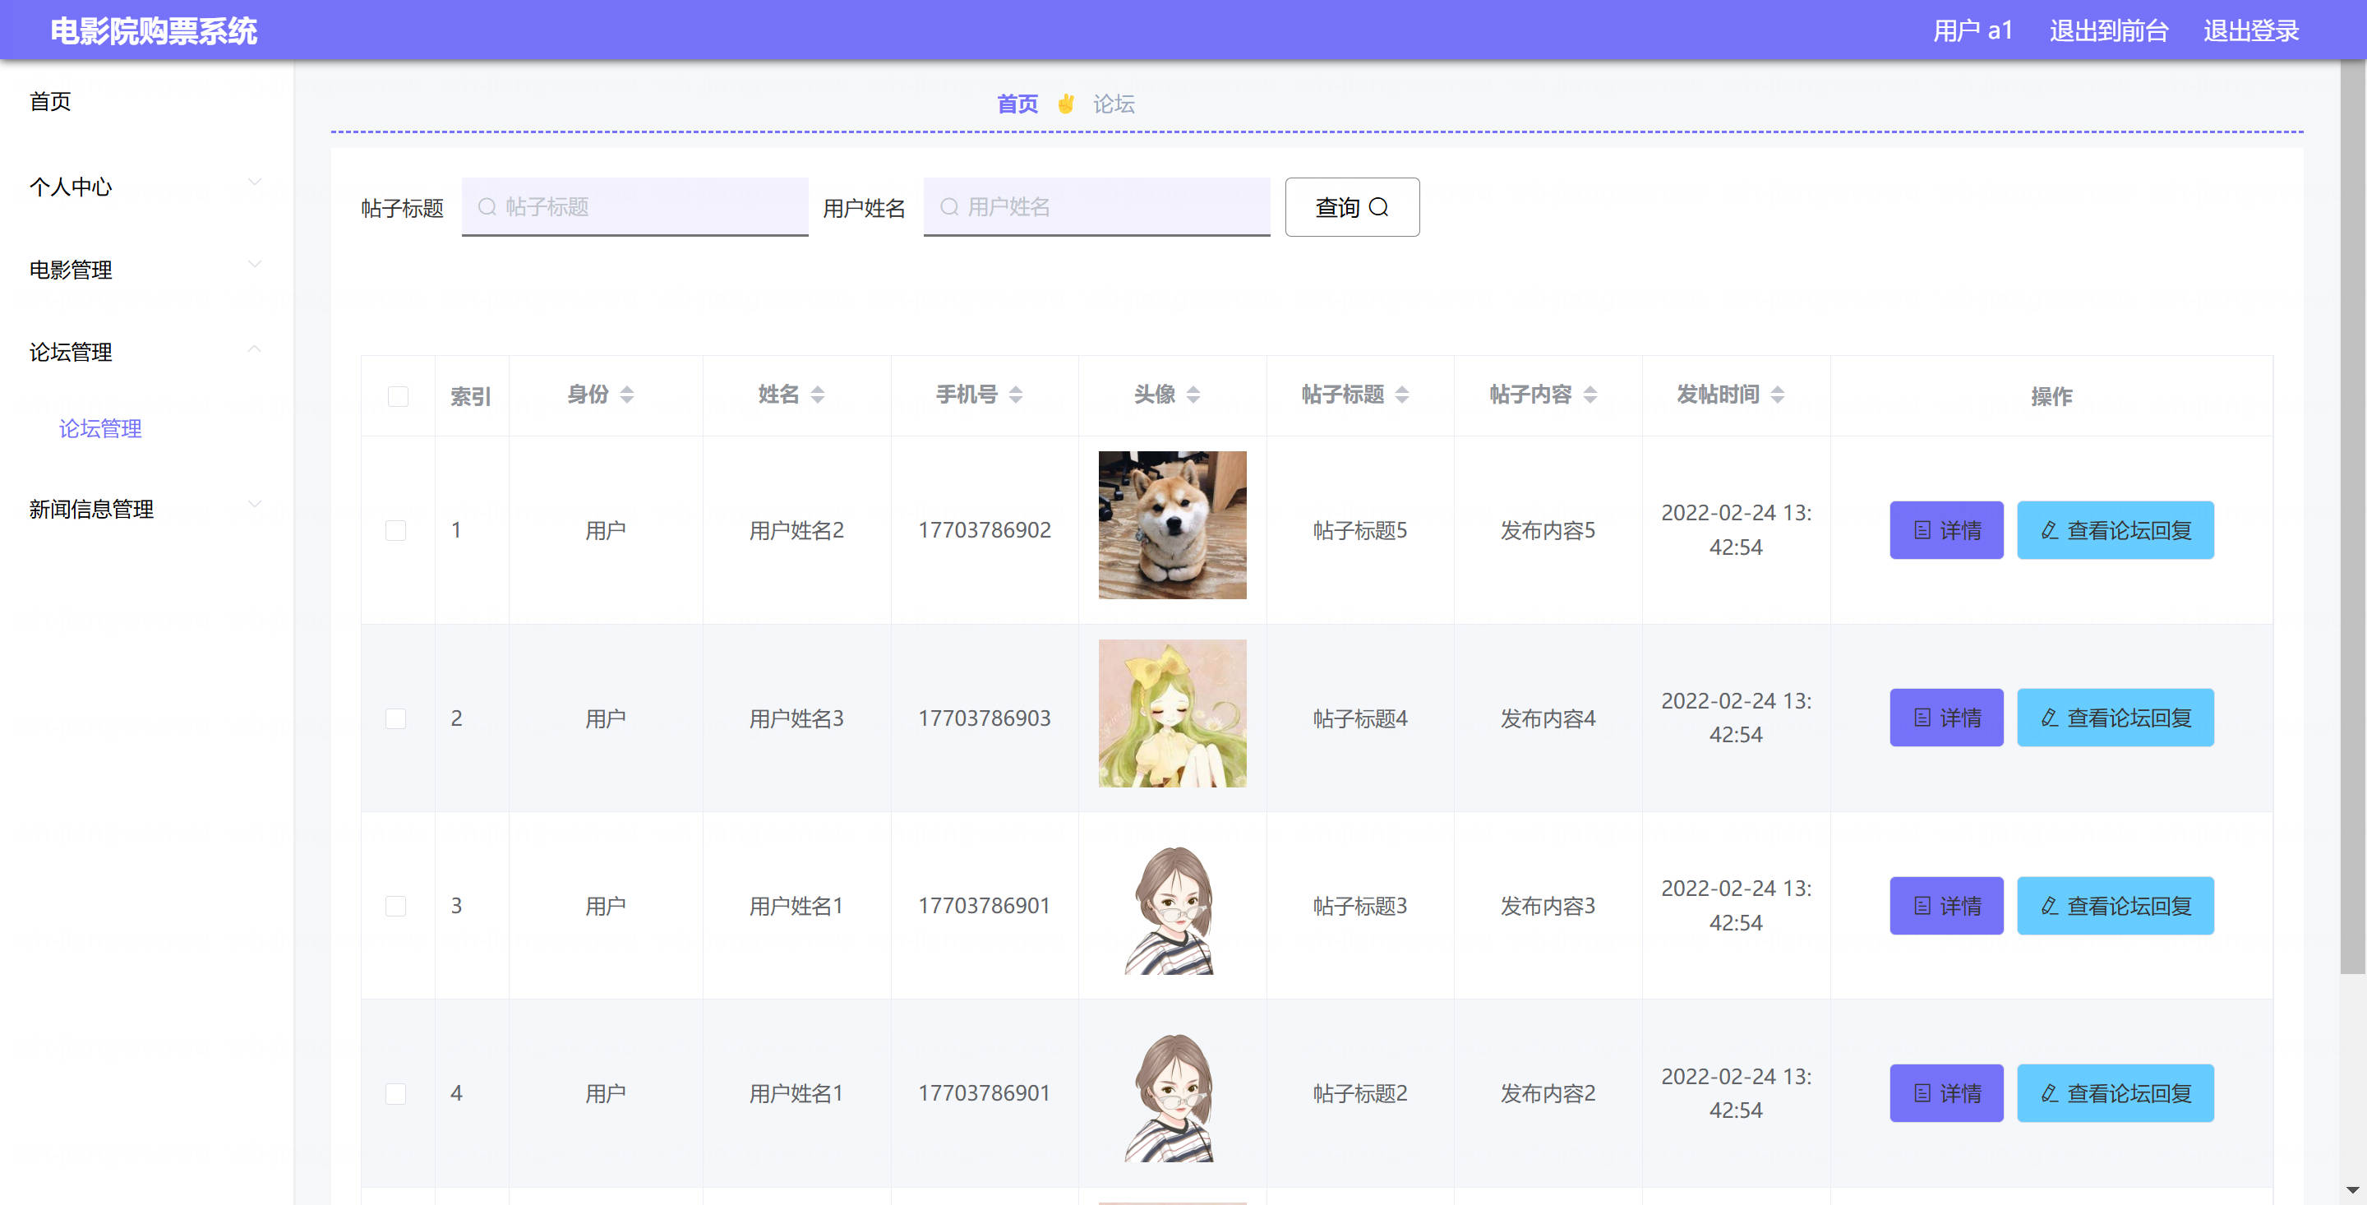Screen dimensions: 2367x1205
Task: Select the 论坛管理 submenu item
Action: 100,428
